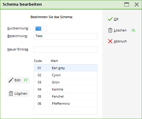Select the Kamille list entry

tap(66, 89)
